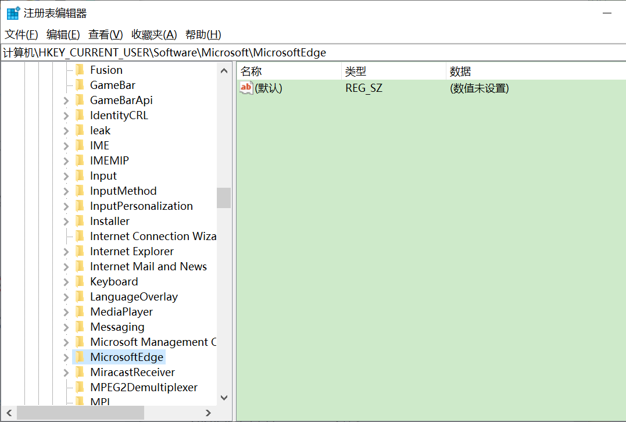
Task: Expand the IdentityCRL key
Action: [x=66, y=116]
